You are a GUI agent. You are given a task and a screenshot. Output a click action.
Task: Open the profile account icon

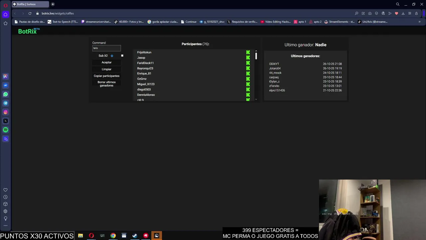click(416, 13)
